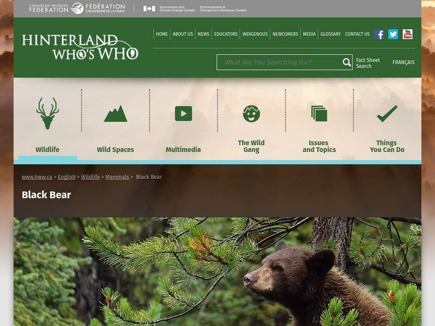This screenshot has width=435, height=326.
Task: Go to the HOME menu item
Action: 161,34
